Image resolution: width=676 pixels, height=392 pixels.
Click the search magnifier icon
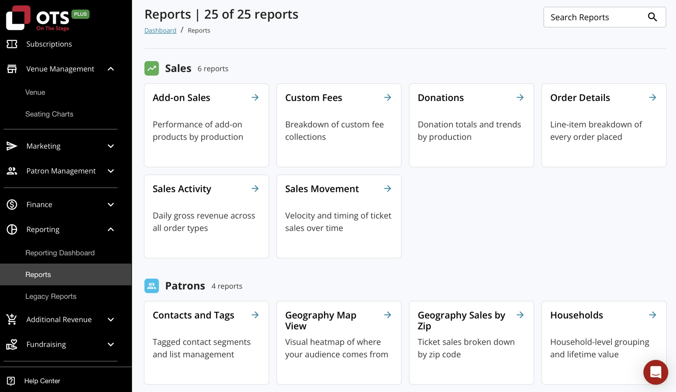click(x=652, y=17)
